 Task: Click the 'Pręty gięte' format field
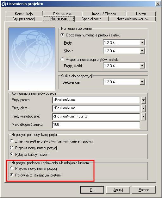tap(96, 108)
